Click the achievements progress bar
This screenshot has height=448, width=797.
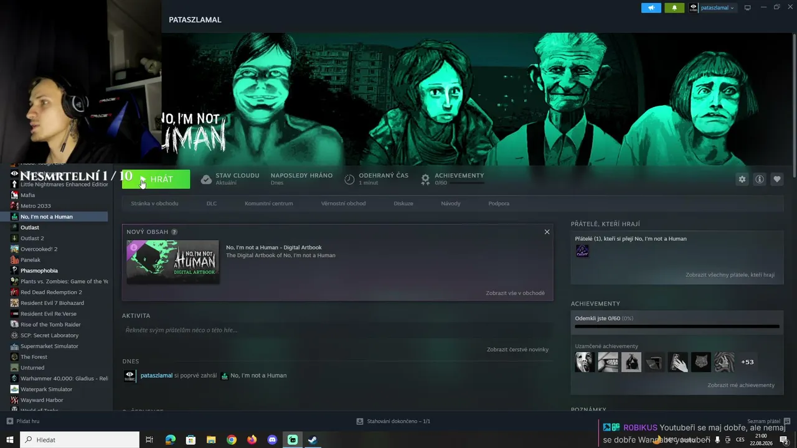(677, 326)
